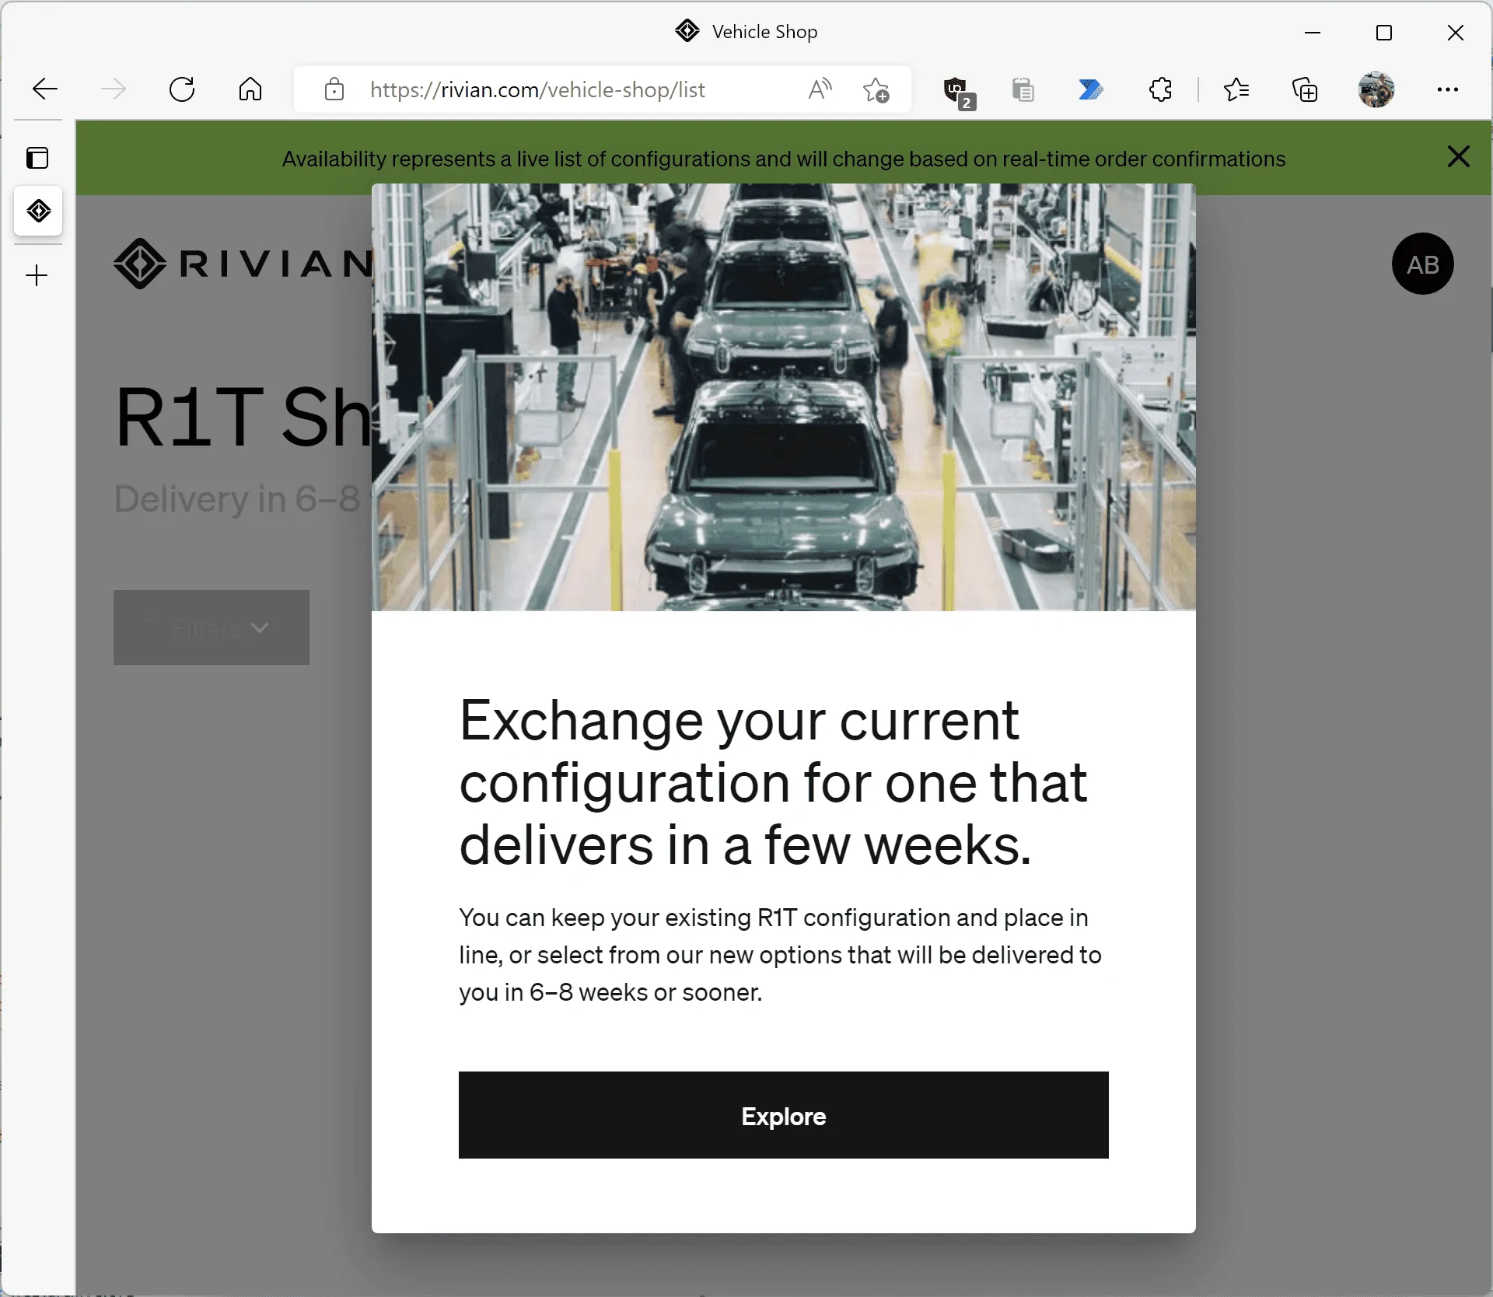Viewport: 1493px width, 1297px height.
Task: Expand the Filters dropdown
Action: click(212, 628)
